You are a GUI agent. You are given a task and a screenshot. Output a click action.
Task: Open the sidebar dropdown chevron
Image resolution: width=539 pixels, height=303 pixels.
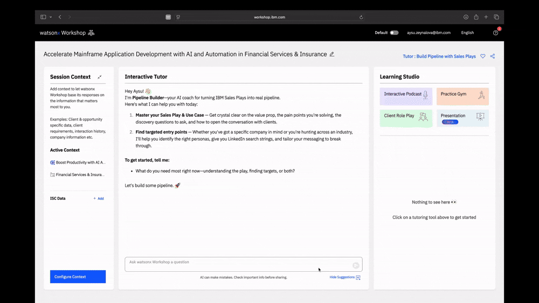51,17
